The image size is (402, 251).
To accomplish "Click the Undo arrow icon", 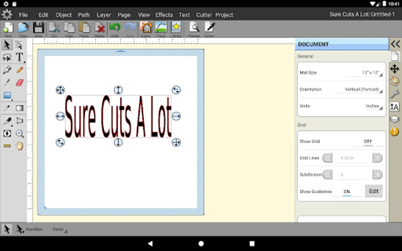I will tap(115, 28).
